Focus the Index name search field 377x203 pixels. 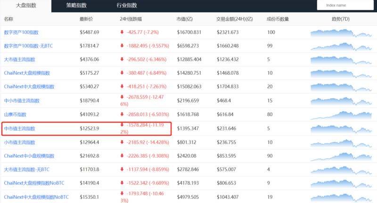click(345, 5)
